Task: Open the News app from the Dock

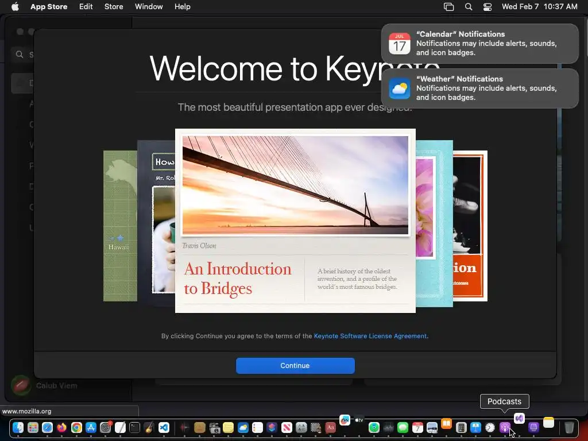Action: pyautogui.click(x=287, y=427)
